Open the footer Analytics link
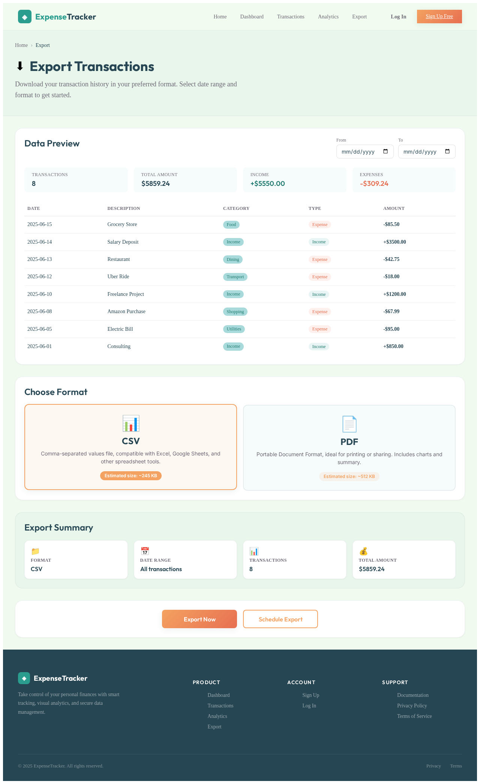 [217, 716]
